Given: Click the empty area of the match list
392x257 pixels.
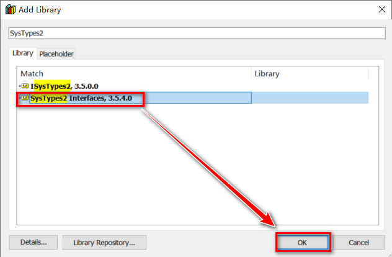Looking at the screenshot, I should tap(197, 164).
